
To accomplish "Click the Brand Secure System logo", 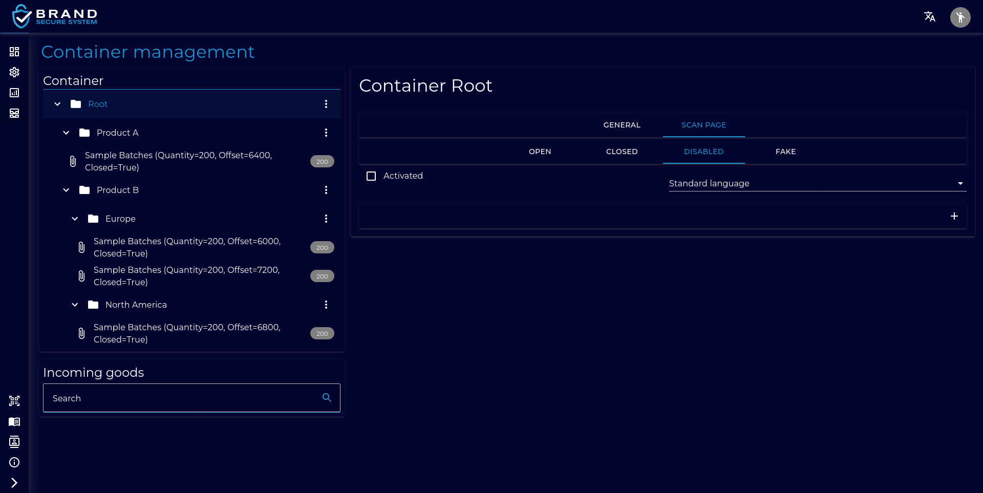I will [55, 16].
